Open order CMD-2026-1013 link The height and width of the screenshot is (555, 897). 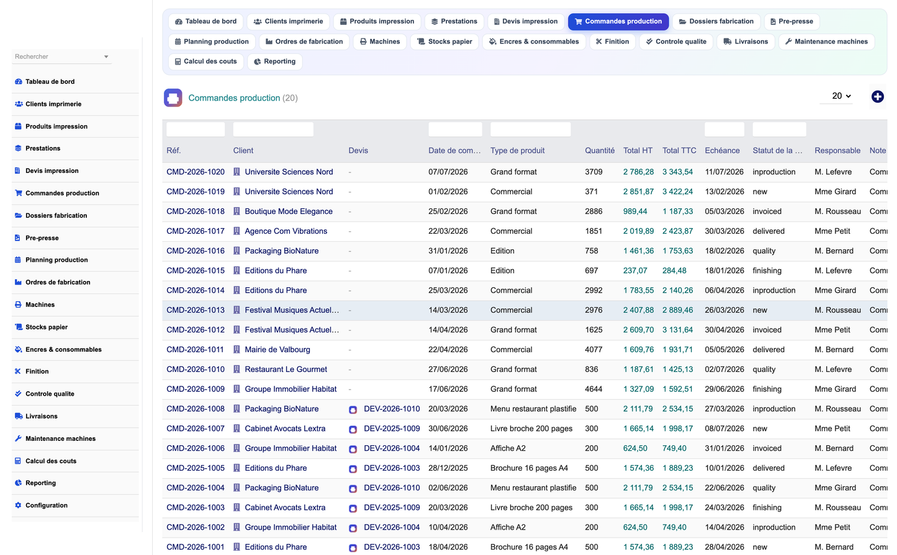(196, 310)
